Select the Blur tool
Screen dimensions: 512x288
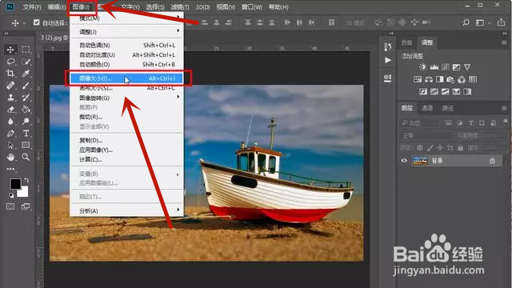pos(10,122)
